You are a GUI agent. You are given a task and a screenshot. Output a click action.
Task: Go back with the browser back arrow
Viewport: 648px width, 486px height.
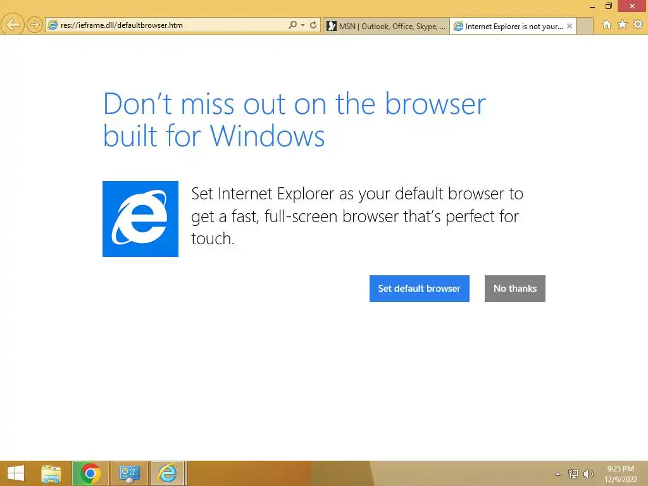click(13, 25)
